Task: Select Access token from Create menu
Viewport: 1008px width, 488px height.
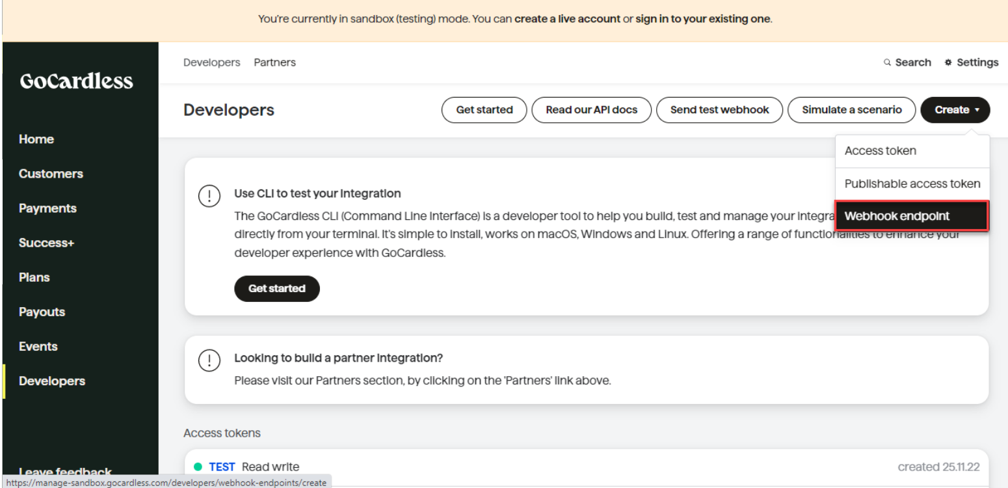Action: tap(912, 151)
